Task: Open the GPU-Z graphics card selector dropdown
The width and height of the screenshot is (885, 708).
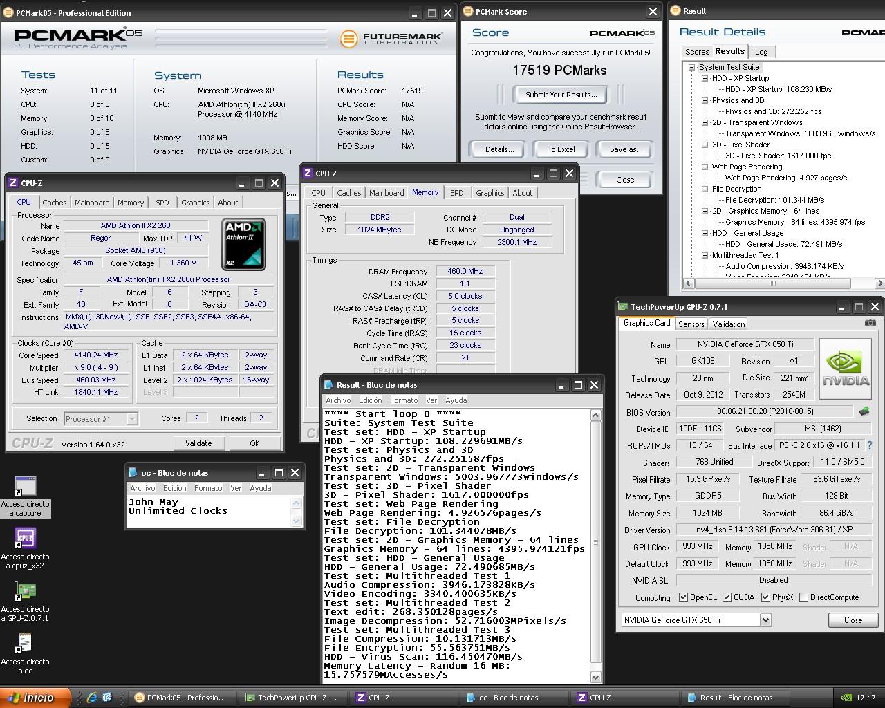Action: [765, 620]
